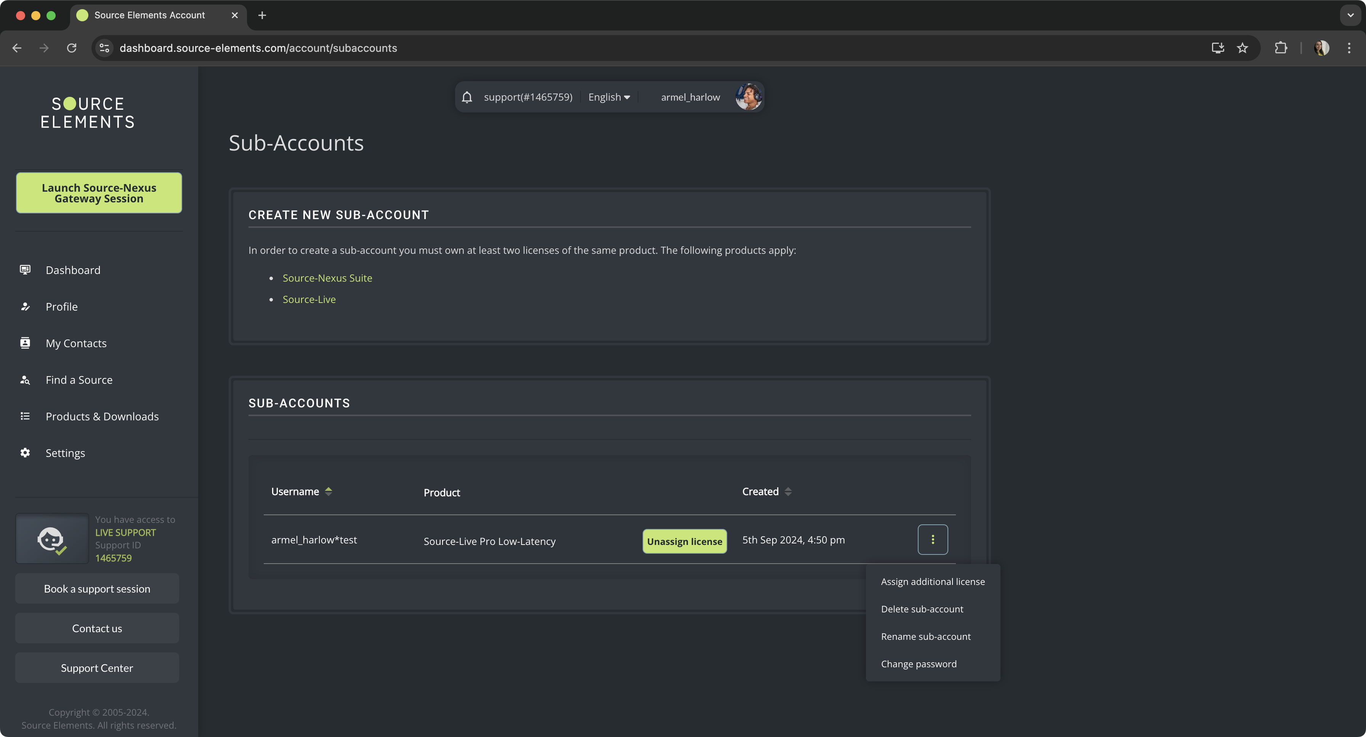Viewport: 1366px width, 737px height.
Task: Click the armel_harlow profile avatar
Action: tap(748, 97)
